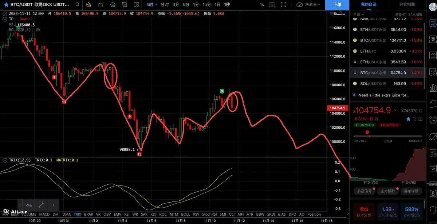Click the blue 下单 order button

tap(337, 5)
